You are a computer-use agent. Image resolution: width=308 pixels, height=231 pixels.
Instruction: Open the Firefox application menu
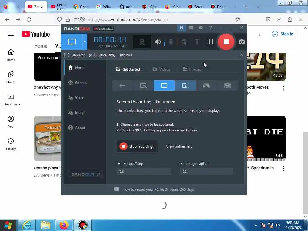point(301,19)
